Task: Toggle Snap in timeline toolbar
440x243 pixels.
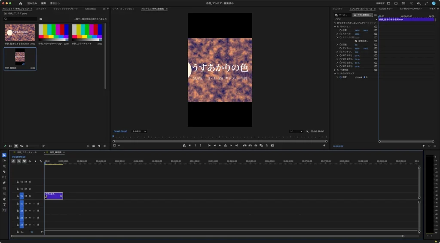Action: coord(19,161)
